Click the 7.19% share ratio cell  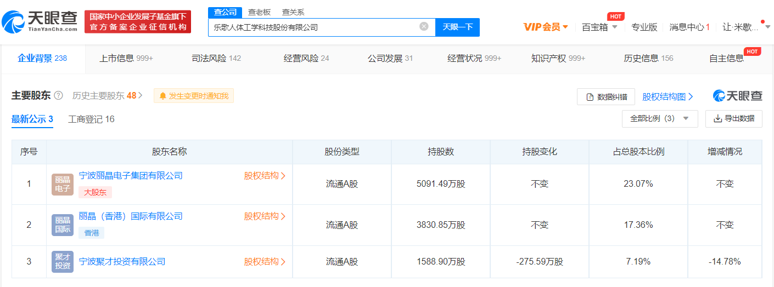(638, 261)
